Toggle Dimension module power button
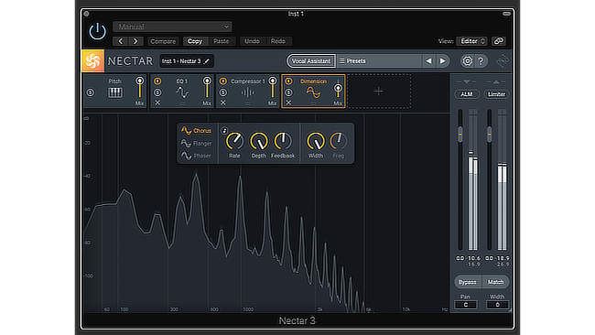This screenshot has width=595, height=335. pos(288,81)
